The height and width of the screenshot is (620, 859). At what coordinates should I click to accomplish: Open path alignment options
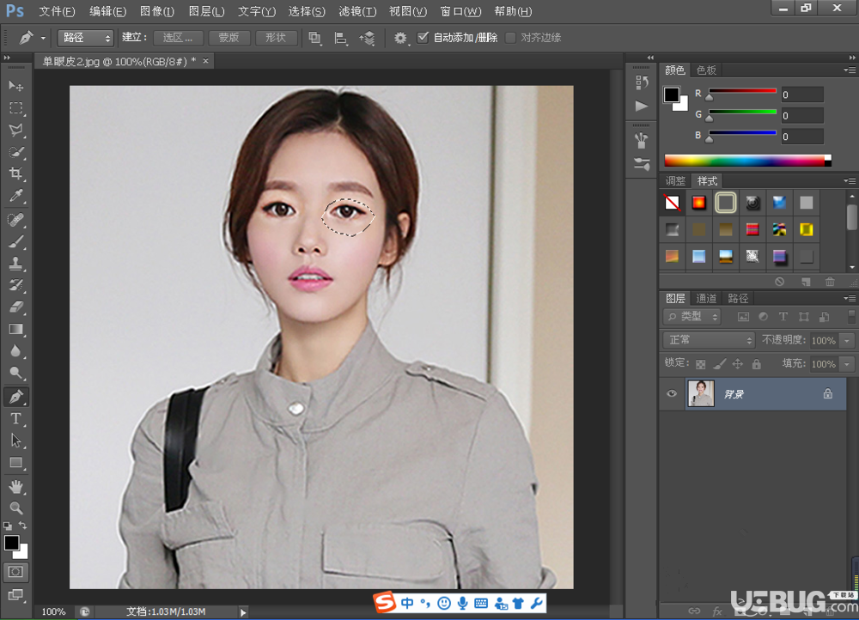point(341,38)
